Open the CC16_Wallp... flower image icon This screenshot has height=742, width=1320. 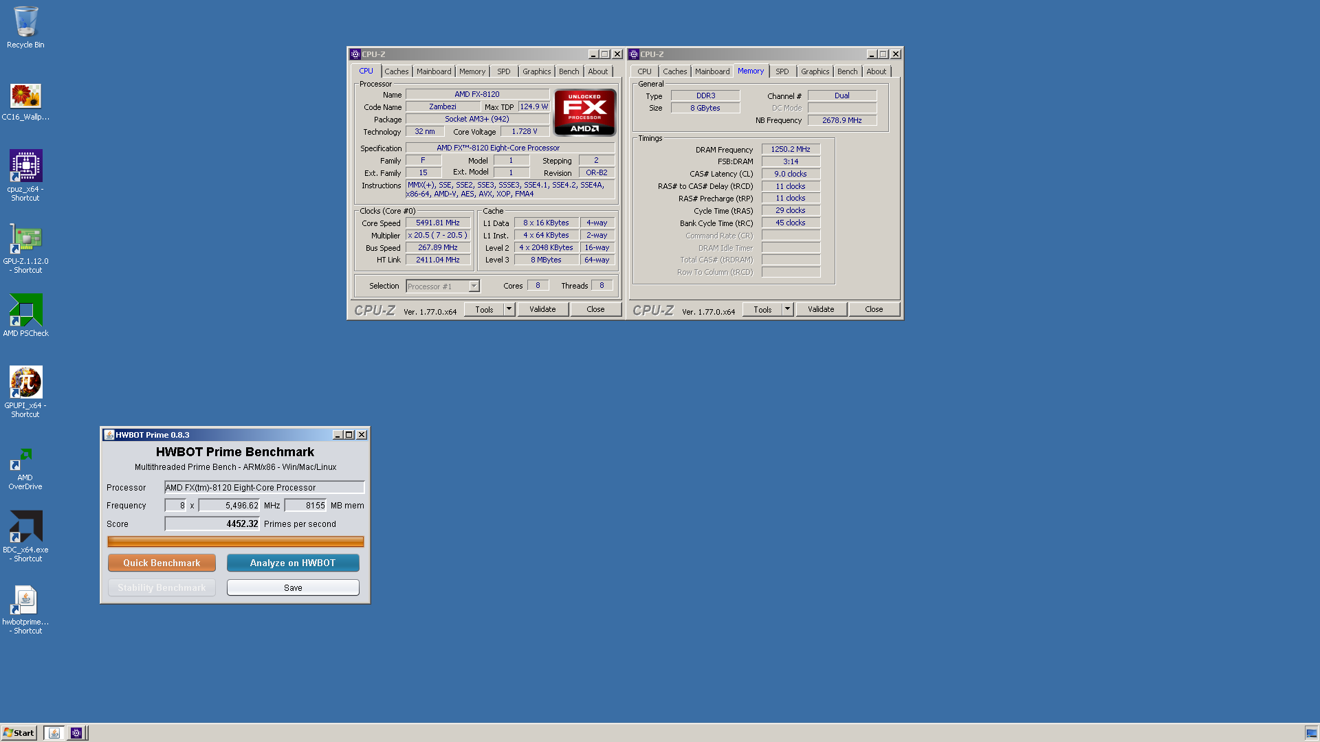click(x=25, y=95)
